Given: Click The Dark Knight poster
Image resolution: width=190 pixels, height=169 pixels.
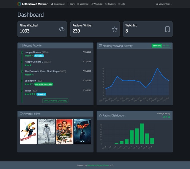Looking at the screenshot, I should [83, 132].
